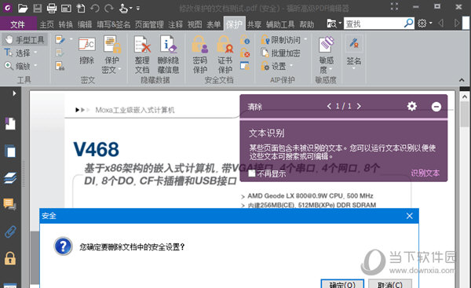Switch to Page Management (页面管理) tab
Image resolution: width=471 pixels, height=288 pixels.
(x=149, y=24)
